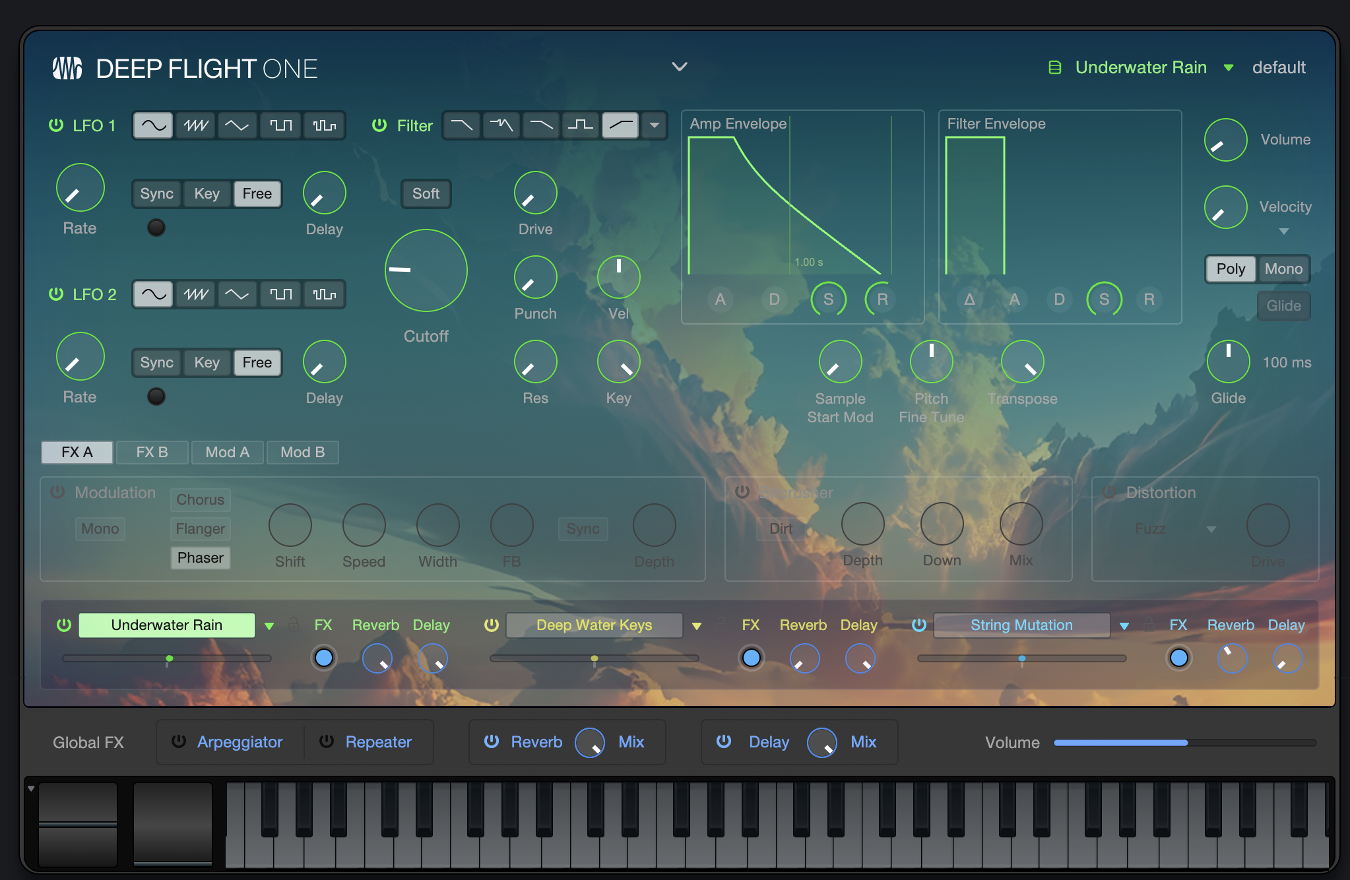1350x880 pixels.
Task: Click the lock icon next to Underwater Rain layer
Action: click(x=294, y=625)
